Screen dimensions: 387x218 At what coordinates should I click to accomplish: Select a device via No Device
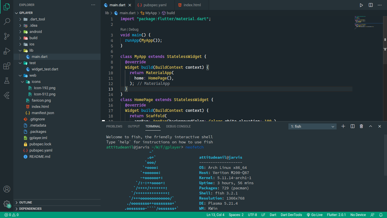pyautogui.click(x=358, y=215)
